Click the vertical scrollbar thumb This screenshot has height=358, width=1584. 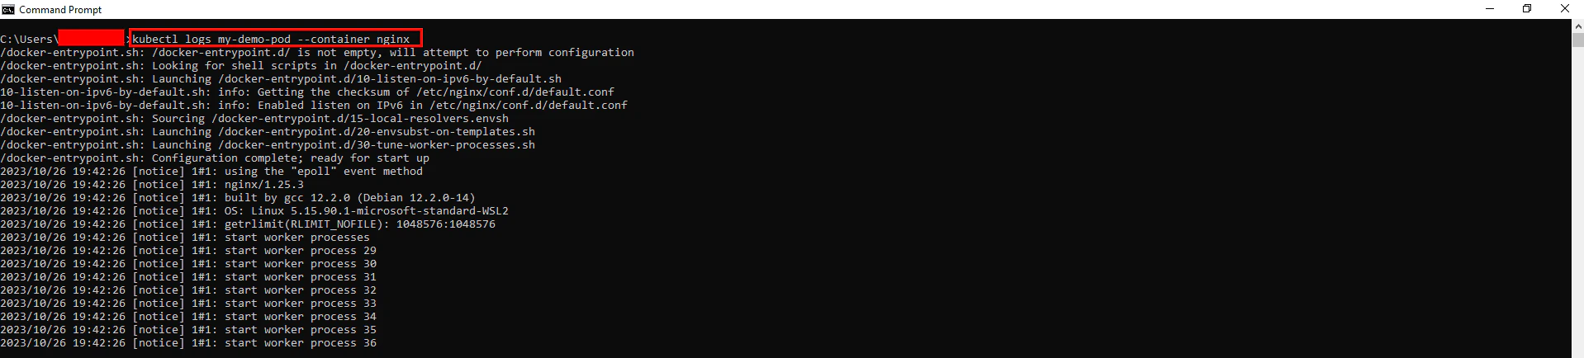pyautogui.click(x=1577, y=40)
